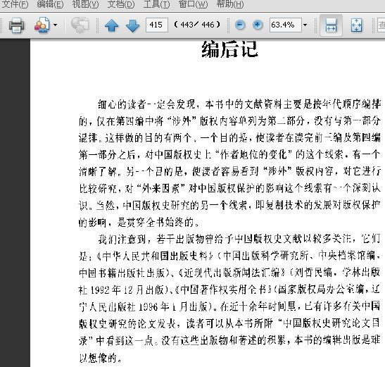385x367 pixels.
Task: Click the last line text 以想像的
Action: pos(98,359)
